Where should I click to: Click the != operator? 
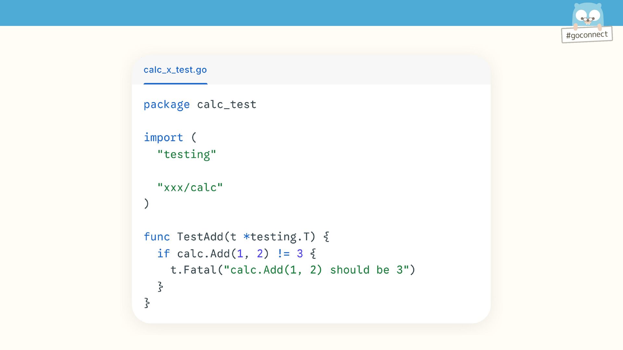tap(283, 253)
